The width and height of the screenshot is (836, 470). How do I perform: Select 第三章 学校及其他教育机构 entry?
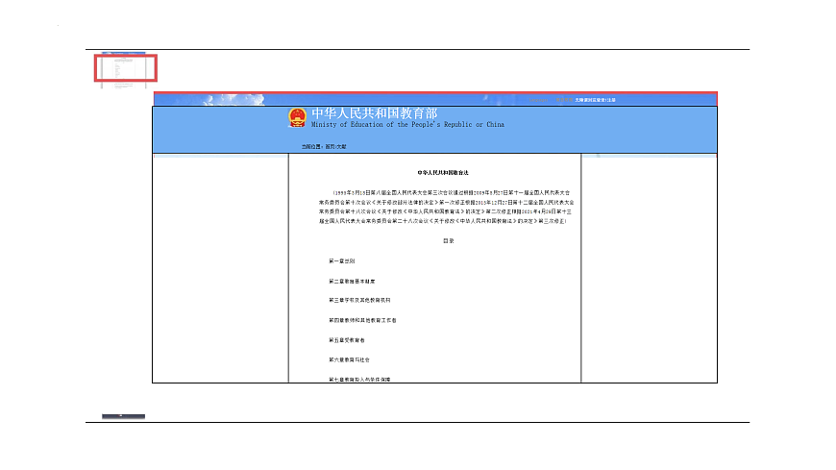pos(359,300)
